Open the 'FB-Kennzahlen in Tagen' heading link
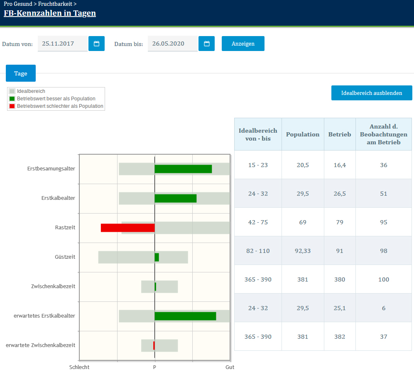 (50, 13)
